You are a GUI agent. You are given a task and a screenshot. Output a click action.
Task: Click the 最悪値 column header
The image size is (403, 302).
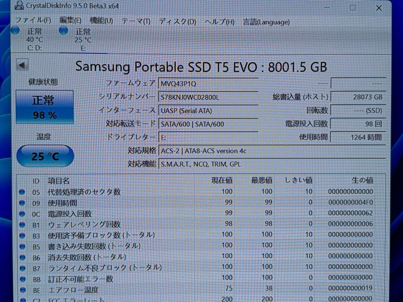262,181
